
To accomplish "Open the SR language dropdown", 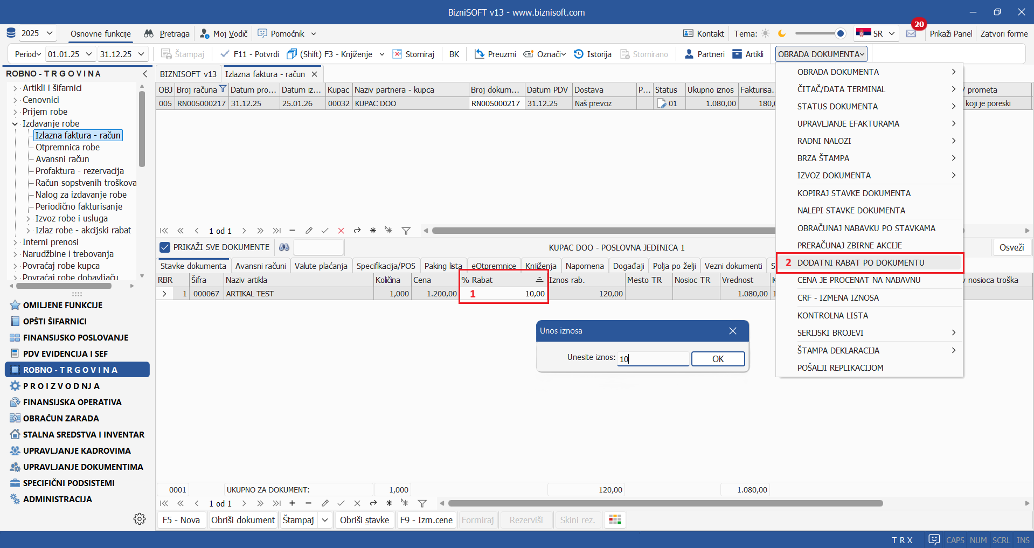I will tap(892, 33).
